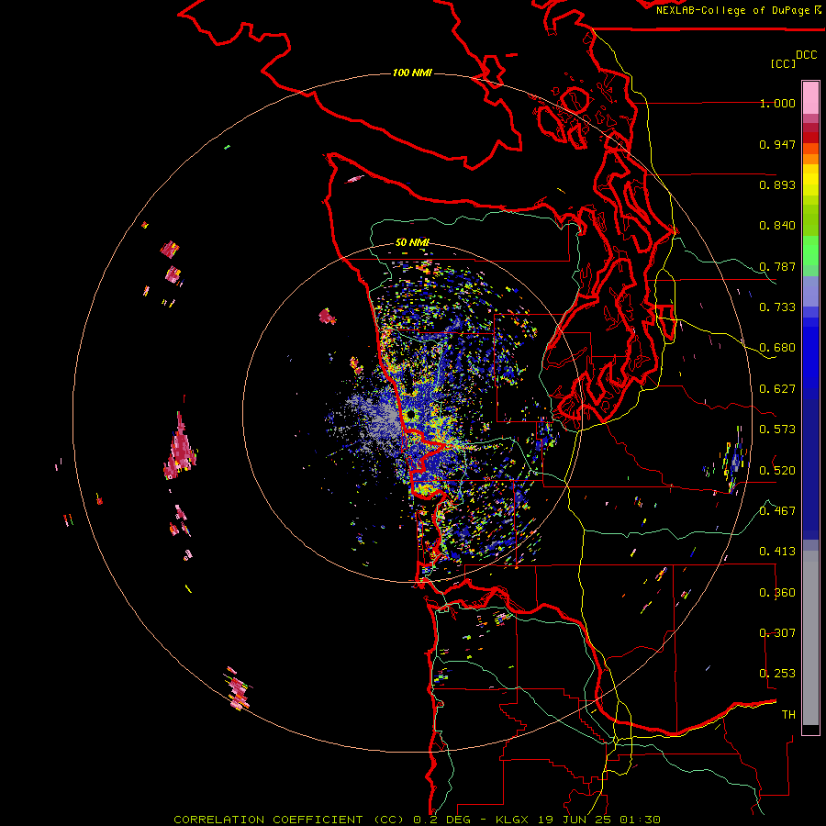Pick the orange swatch on color scale
Screen dimensions: 826x826
click(x=810, y=159)
